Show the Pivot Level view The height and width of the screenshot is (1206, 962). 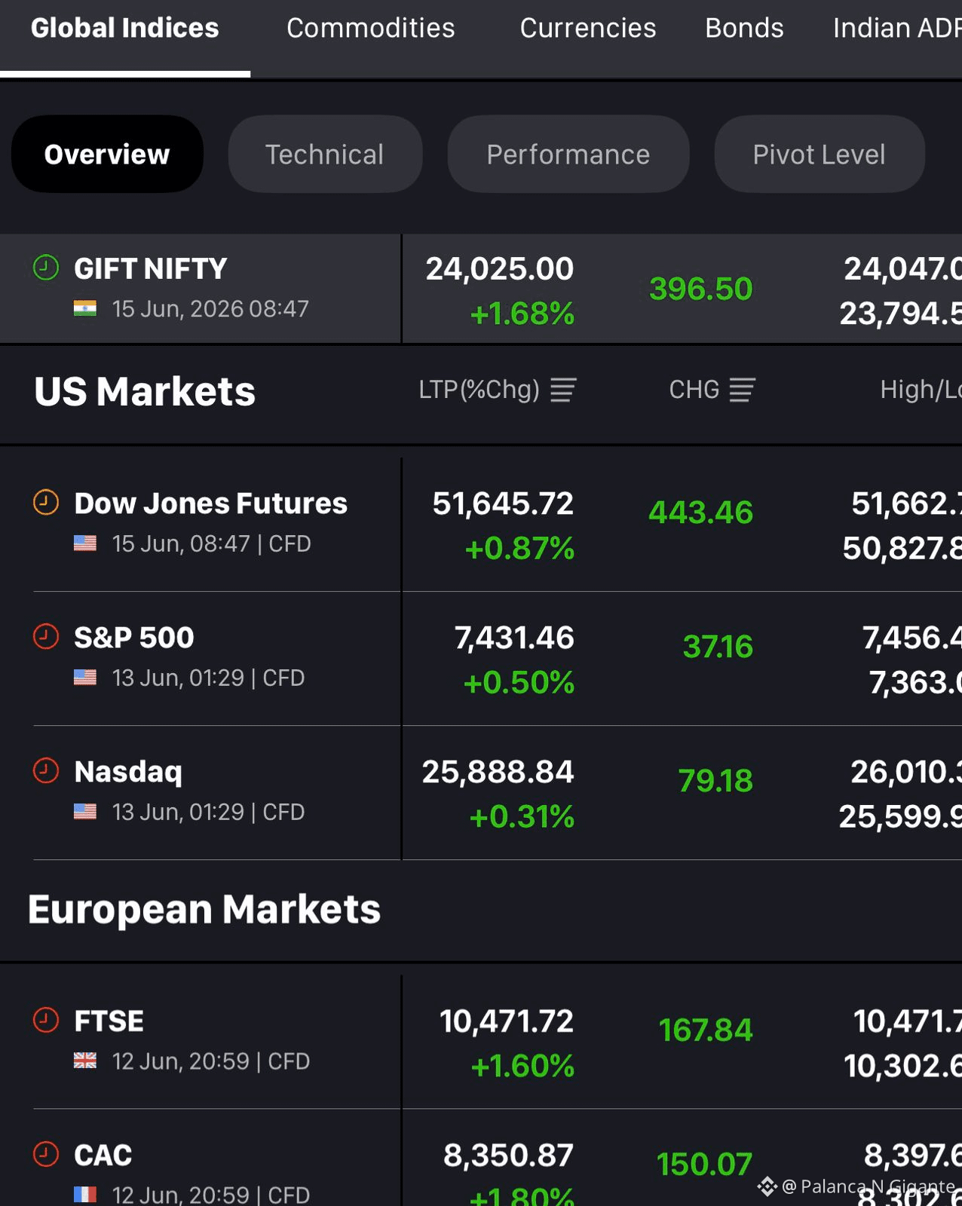[820, 154]
